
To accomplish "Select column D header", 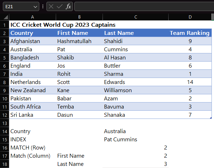I will click(x=190, y=17).
